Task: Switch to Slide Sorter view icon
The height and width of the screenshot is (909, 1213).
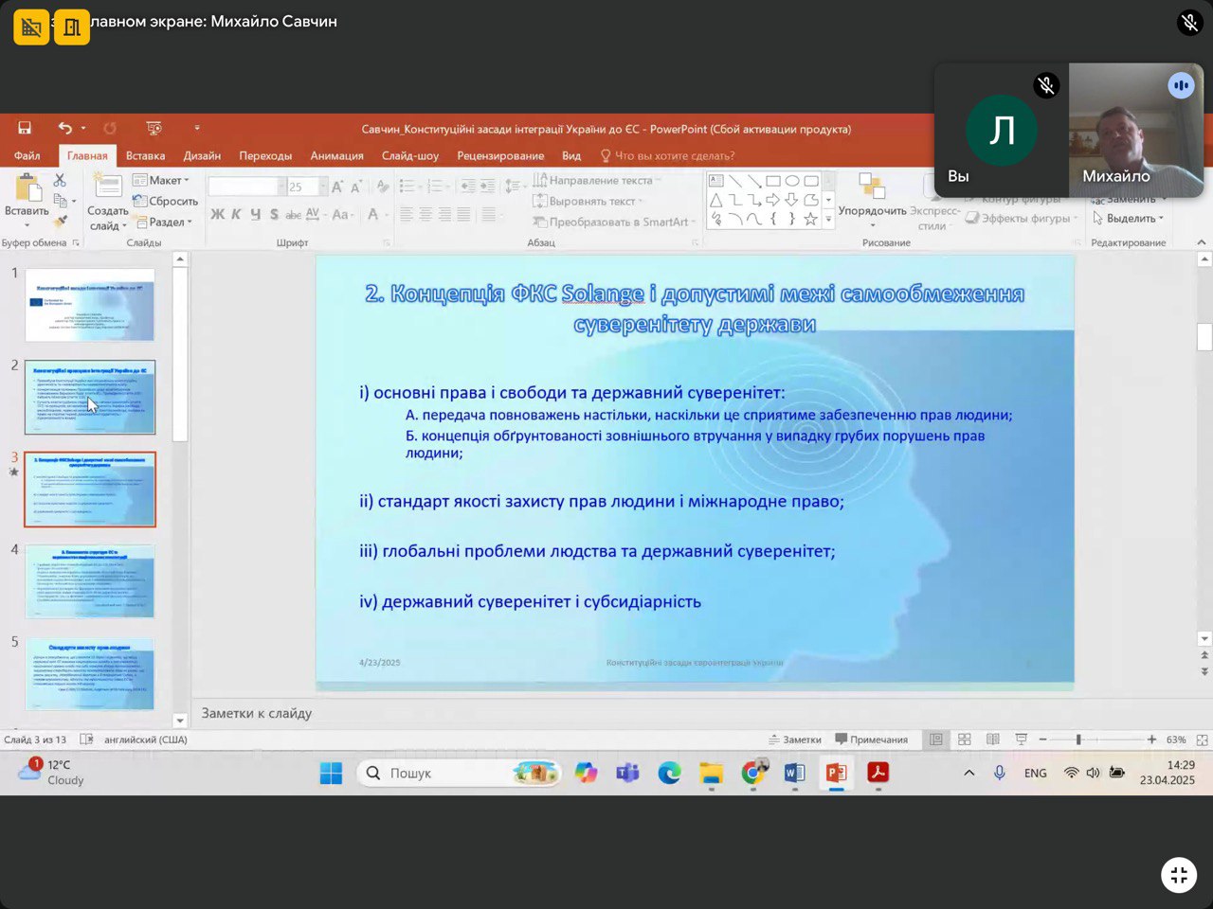Action: tap(965, 740)
